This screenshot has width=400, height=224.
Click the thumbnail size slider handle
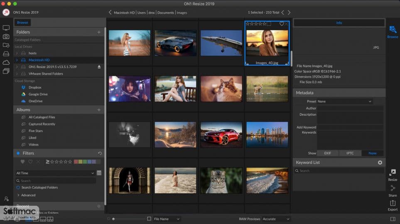click(x=113, y=219)
